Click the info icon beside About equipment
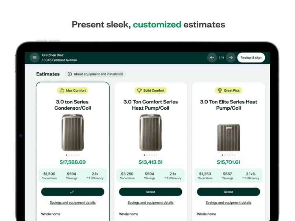This screenshot has width=295, height=221. [x=70, y=74]
